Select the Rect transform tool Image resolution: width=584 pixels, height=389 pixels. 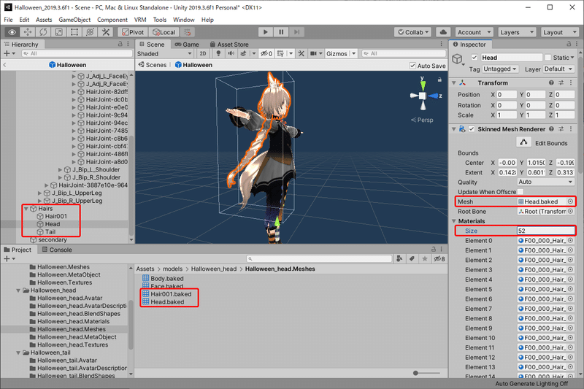[x=74, y=32]
